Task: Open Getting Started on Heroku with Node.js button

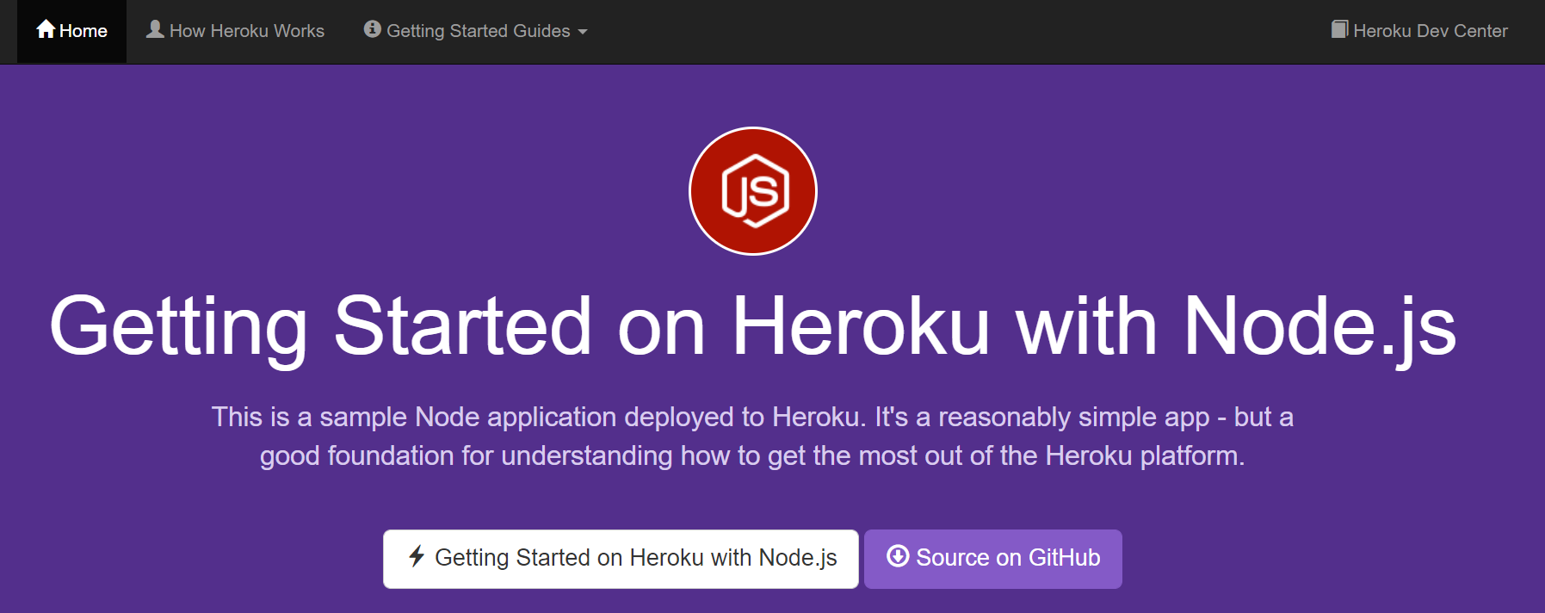Action: (x=621, y=559)
